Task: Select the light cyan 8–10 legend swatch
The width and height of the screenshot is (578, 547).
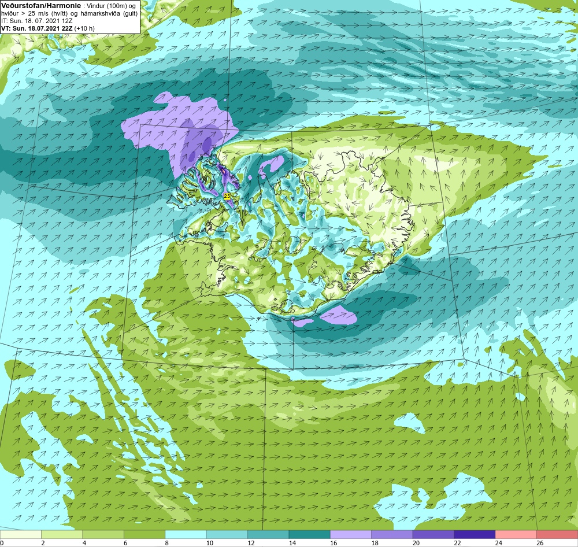Action: pyautogui.click(x=186, y=534)
